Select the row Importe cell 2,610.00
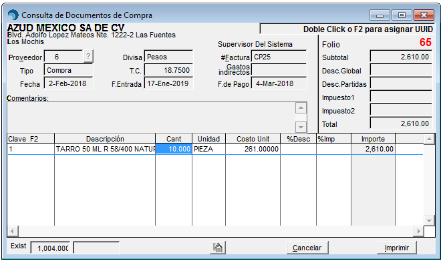This screenshot has width=443, height=261. coord(374,149)
